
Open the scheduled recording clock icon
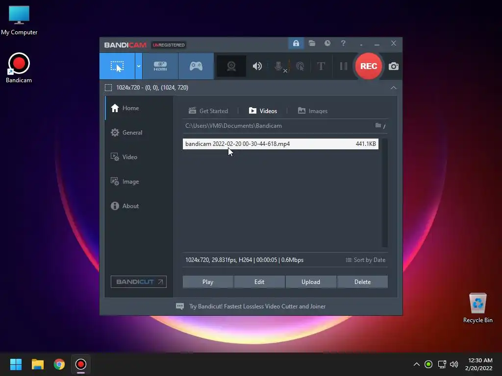327,43
